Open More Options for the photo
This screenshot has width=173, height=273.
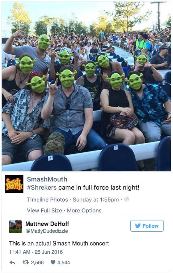(x=84, y=210)
